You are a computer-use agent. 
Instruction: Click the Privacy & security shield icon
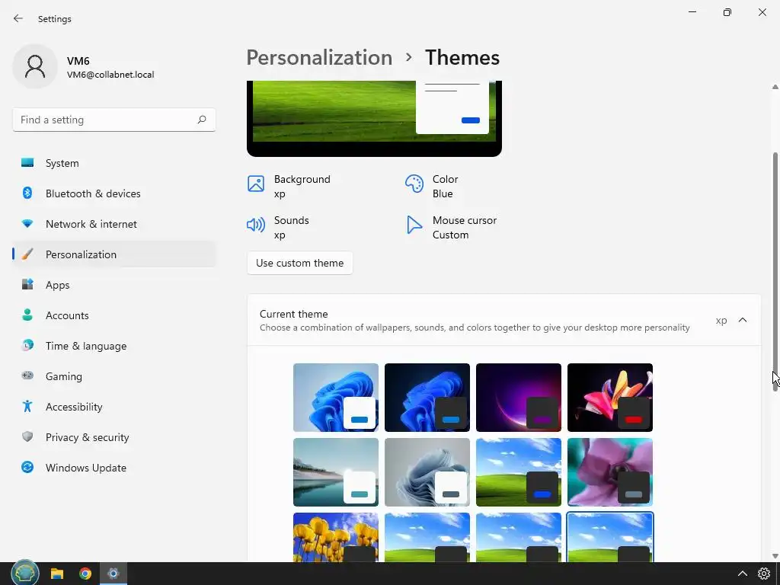27,436
